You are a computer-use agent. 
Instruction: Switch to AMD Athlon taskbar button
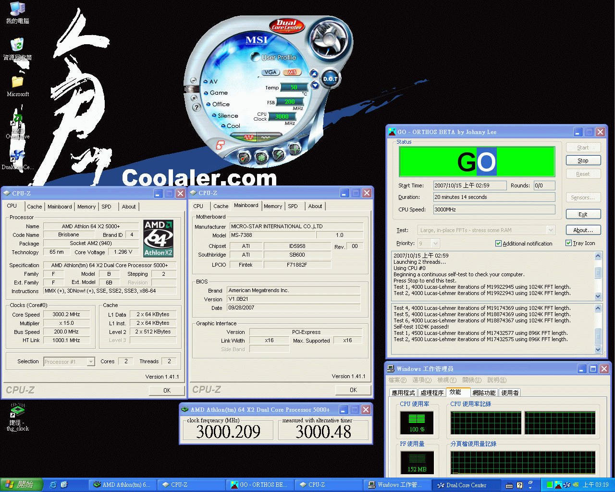[x=122, y=485]
